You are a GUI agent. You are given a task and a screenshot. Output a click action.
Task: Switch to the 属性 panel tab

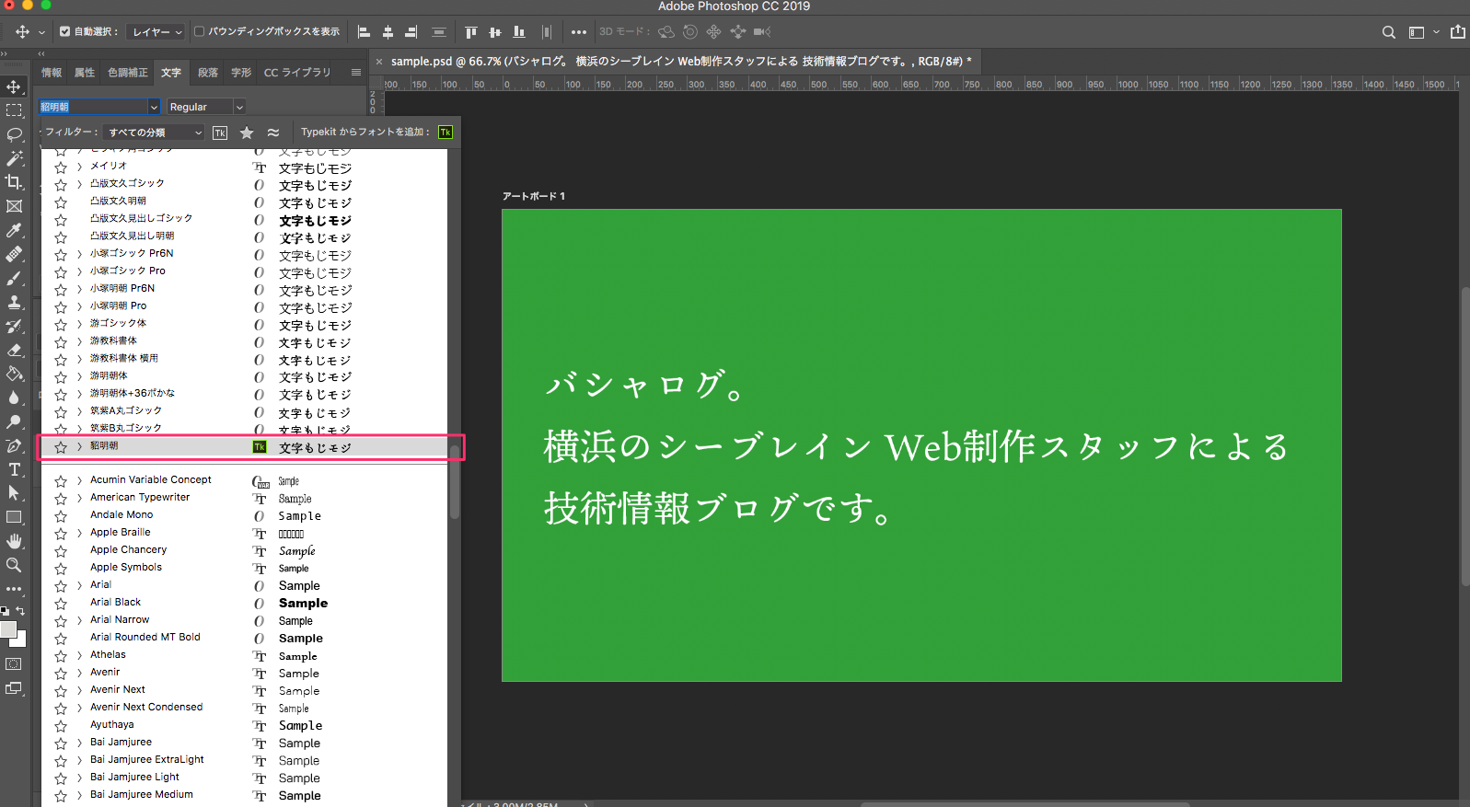pyautogui.click(x=85, y=72)
